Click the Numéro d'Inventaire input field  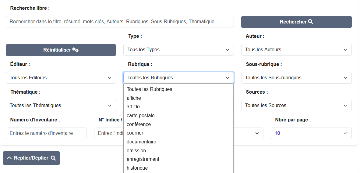46,133
